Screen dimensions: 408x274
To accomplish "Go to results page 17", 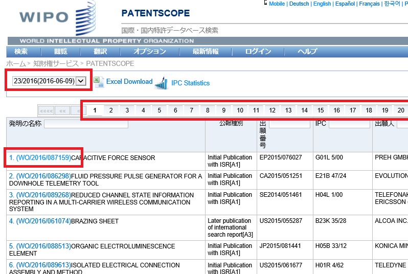I will coord(353,110).
